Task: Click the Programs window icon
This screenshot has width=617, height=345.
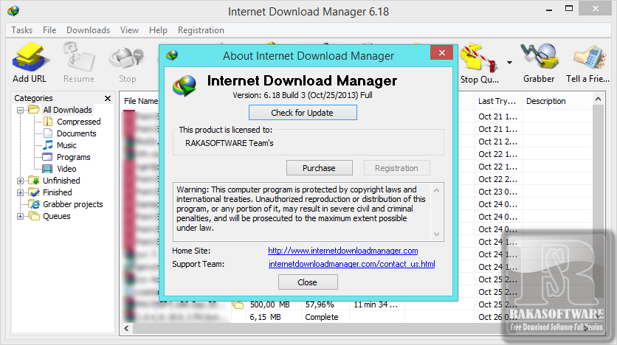Action: (48, 157)
